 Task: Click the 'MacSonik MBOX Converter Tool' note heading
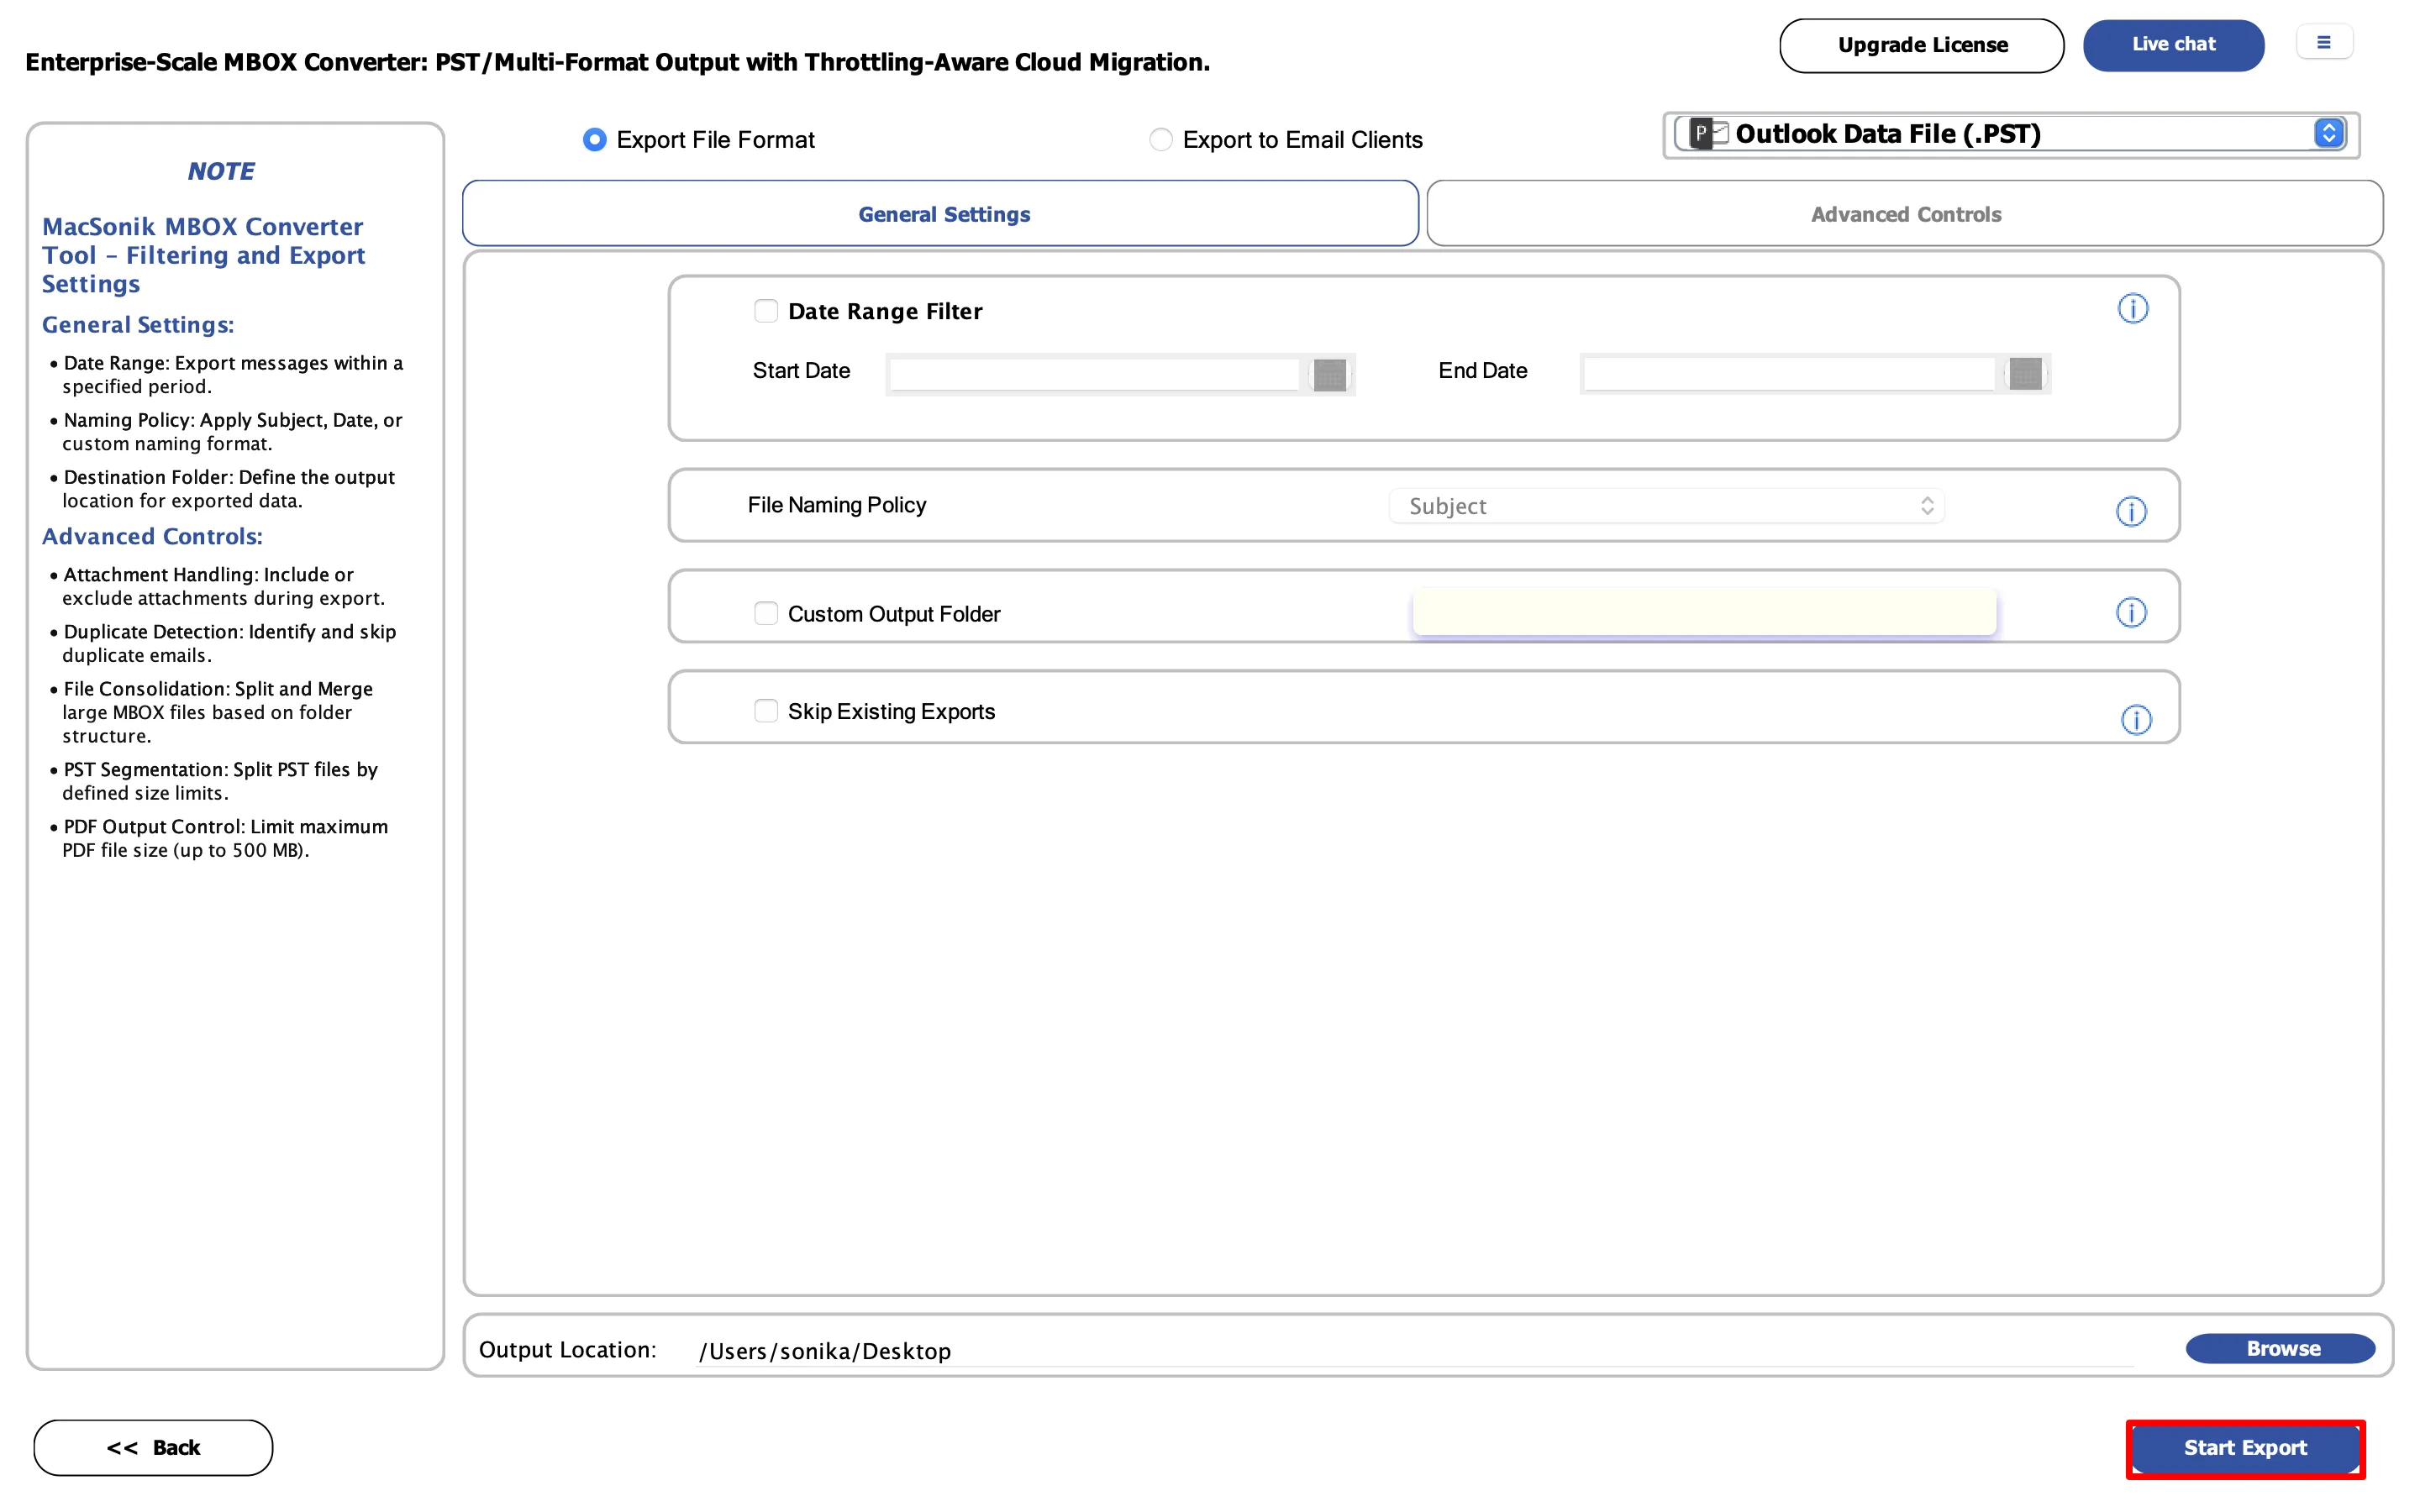click(x=203, y=255)
